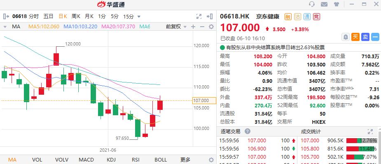Expand 成交统计 panel fullscreen icon

[370, 132]
